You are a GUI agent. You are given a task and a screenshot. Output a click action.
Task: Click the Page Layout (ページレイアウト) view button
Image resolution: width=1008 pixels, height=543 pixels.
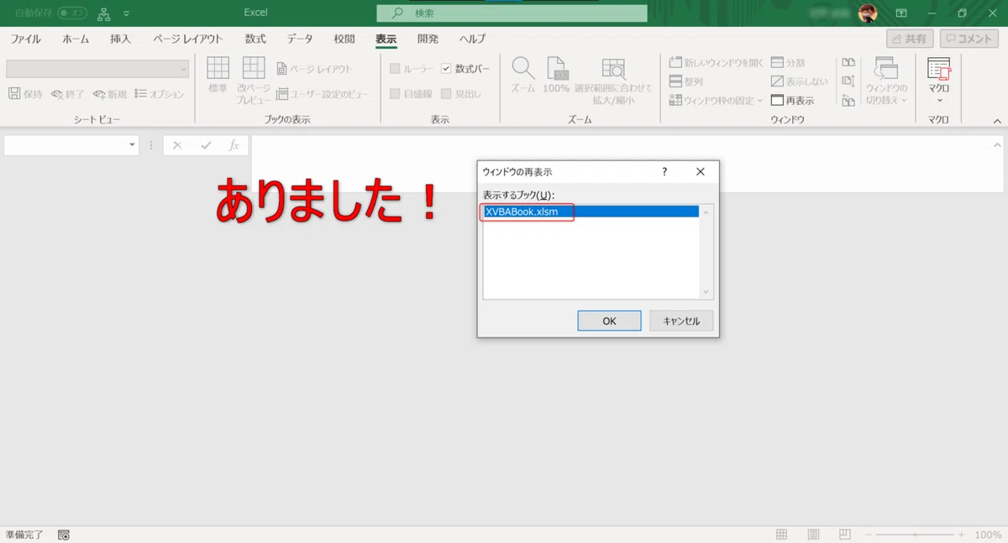click(x=314, y=69)
